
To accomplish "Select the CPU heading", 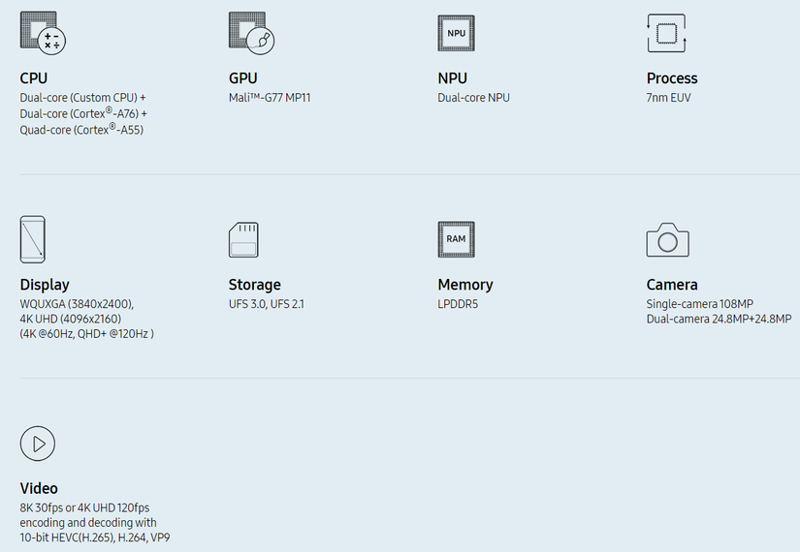I will pos(33,78).
